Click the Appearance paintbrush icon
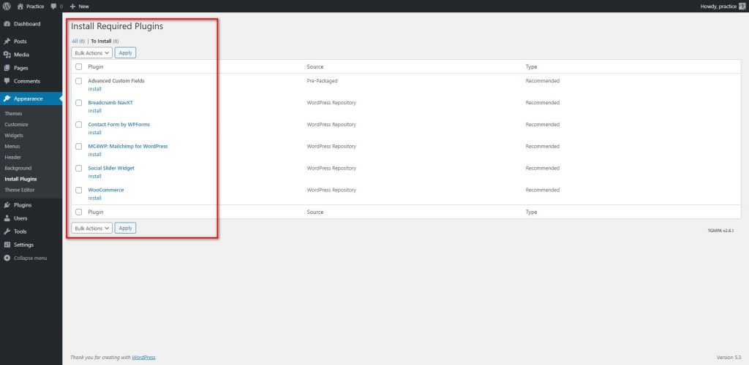749x365 pixels. [x=7, y=99]
